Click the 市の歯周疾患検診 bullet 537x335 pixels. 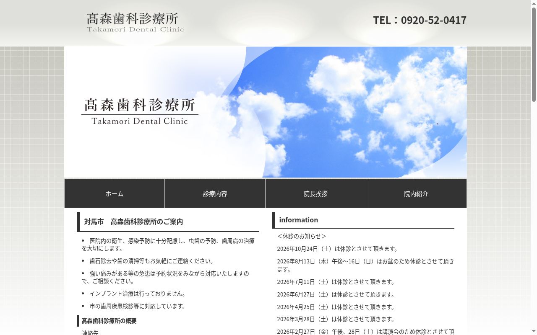134,306
